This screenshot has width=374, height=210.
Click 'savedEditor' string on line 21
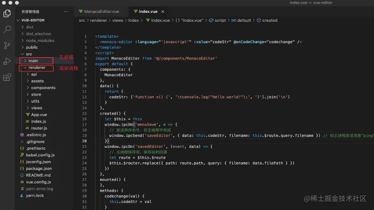click(150, 147)
